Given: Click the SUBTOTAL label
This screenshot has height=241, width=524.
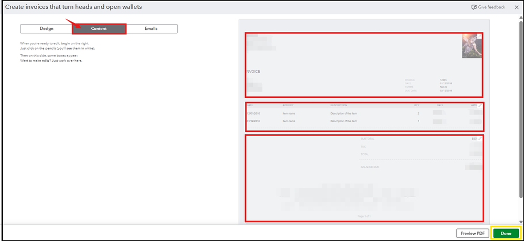Looking at the screenshot, I should (368, 139).
